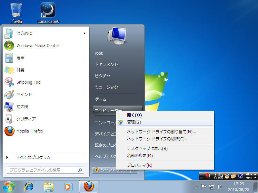The image size is (258, 193).
Task: Click the Action Center flag tray icon
Action: 203,187
